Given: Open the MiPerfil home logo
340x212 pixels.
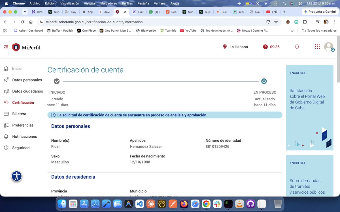Looking at the screenshot, I should pos(26,47).
